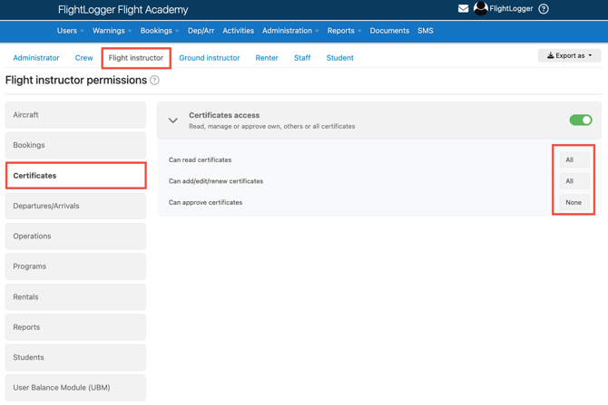Click the Can approve certificates label
This screenshot has height=405, width=608.
[x=205, y=203]
